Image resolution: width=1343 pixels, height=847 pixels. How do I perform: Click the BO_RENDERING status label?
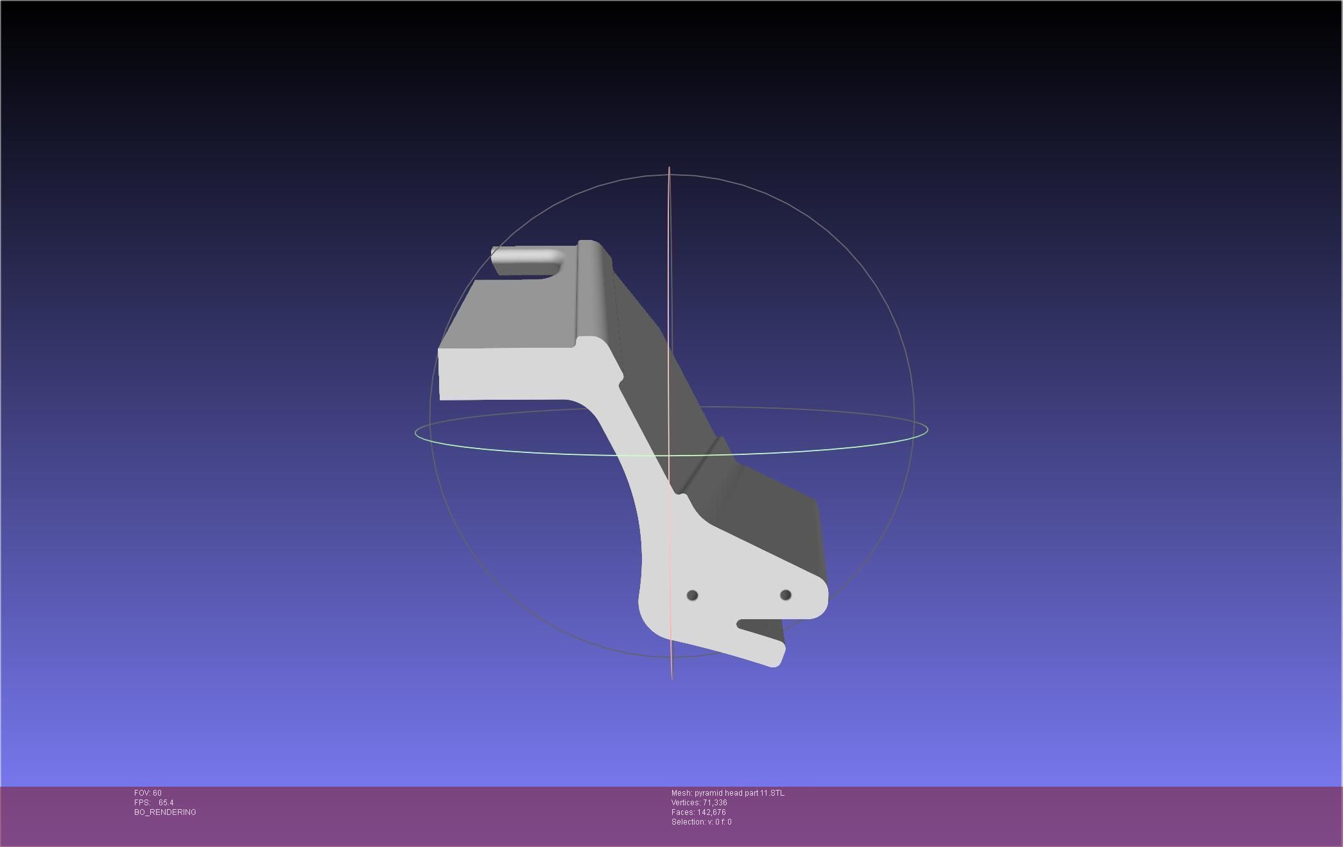coord(165,812)
